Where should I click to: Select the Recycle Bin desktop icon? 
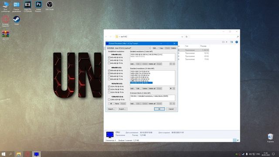(270, 138)
